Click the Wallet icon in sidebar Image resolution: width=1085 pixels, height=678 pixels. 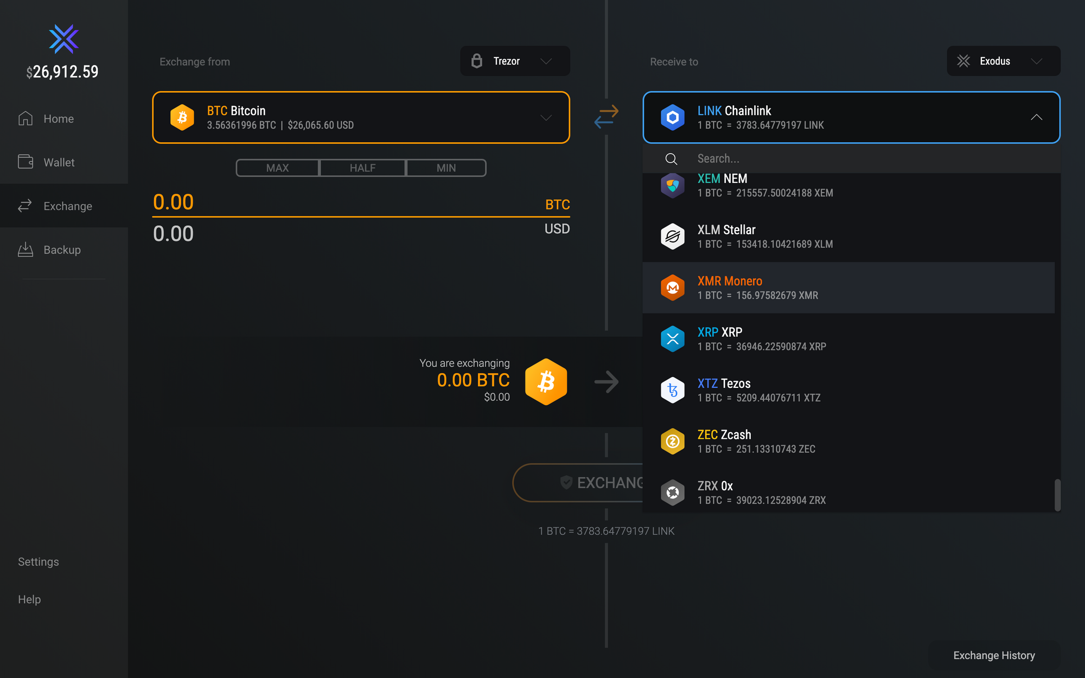click(x=25, y=162)
